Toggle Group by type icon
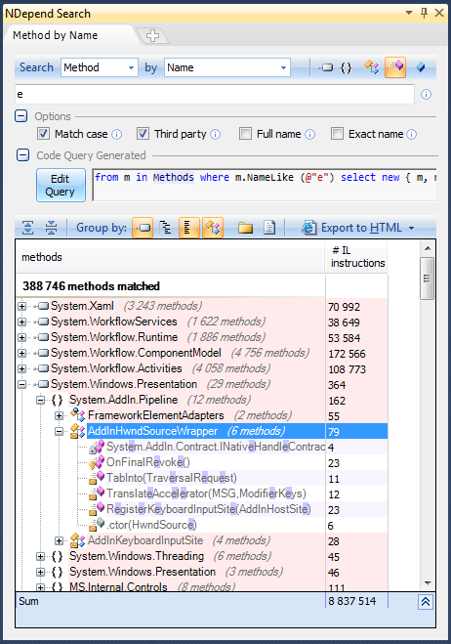The width and height of the screenshot is (451, 644). 213,228
